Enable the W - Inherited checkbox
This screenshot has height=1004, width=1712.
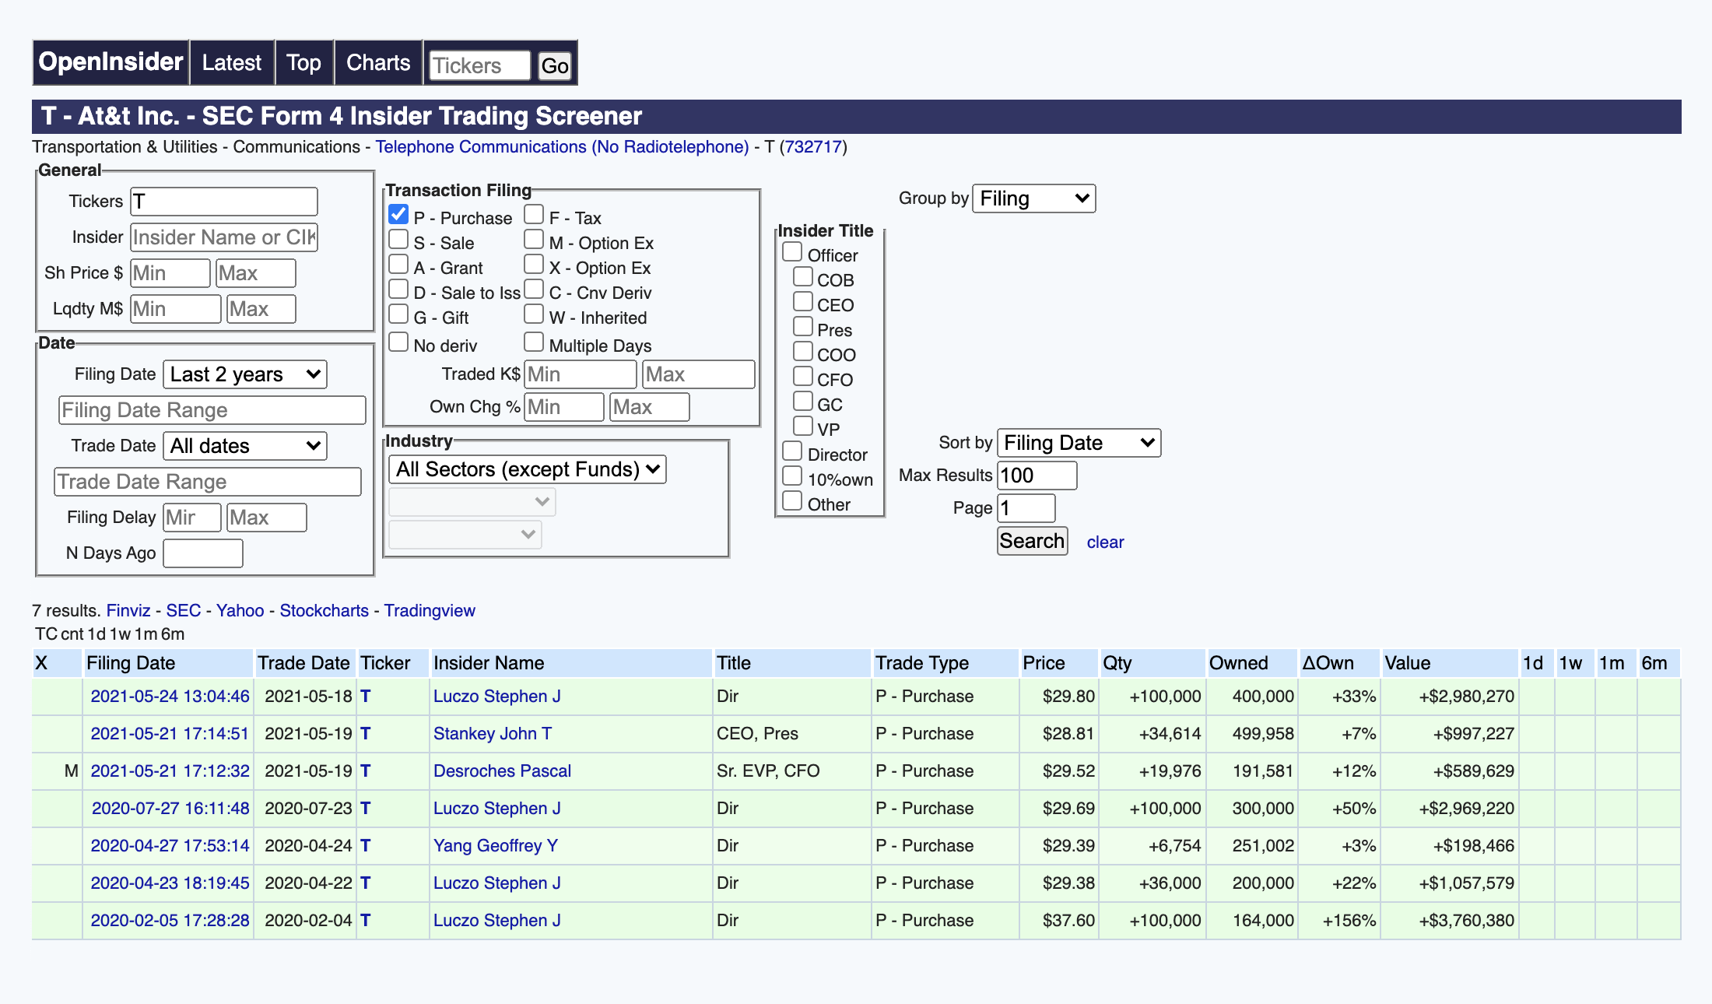534,314
